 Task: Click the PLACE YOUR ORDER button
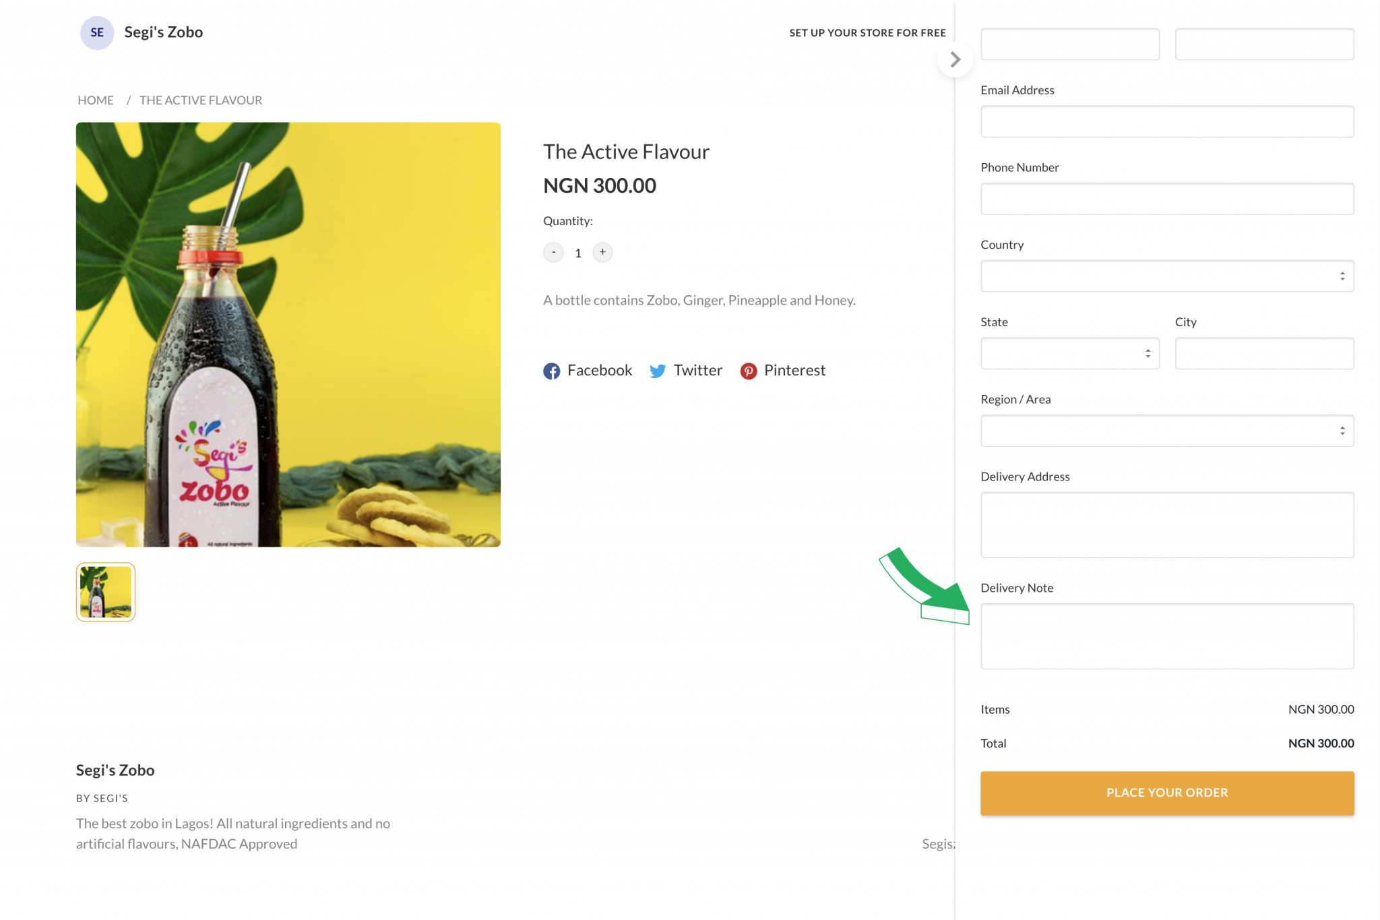[x=1166, y=792]
